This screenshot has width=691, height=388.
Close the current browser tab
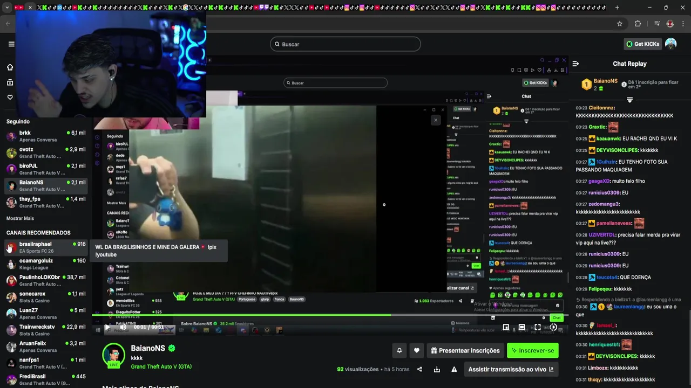coord(30,8)
